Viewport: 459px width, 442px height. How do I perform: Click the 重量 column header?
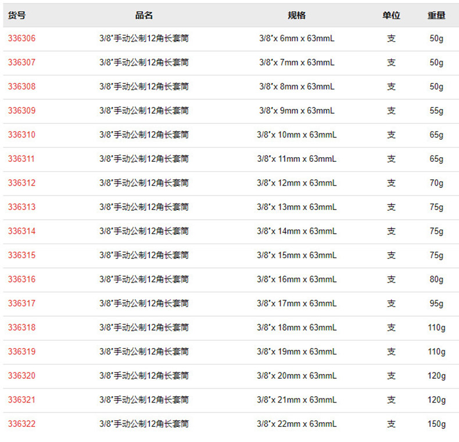pos(436,16)
